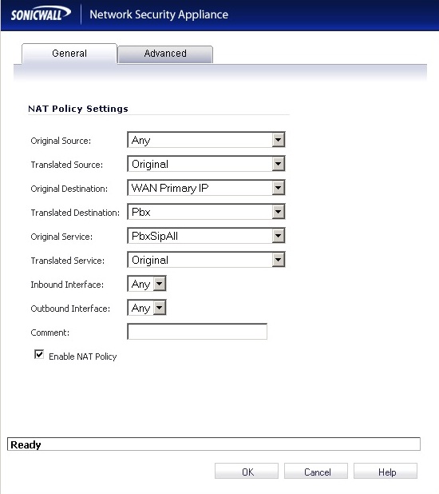The image size is (439, 494).
Task: Open the Outbound Interface dropdown arrow
Action: click(160, 308)
